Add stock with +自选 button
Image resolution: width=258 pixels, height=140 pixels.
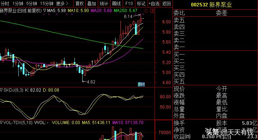tap(154, 4)
